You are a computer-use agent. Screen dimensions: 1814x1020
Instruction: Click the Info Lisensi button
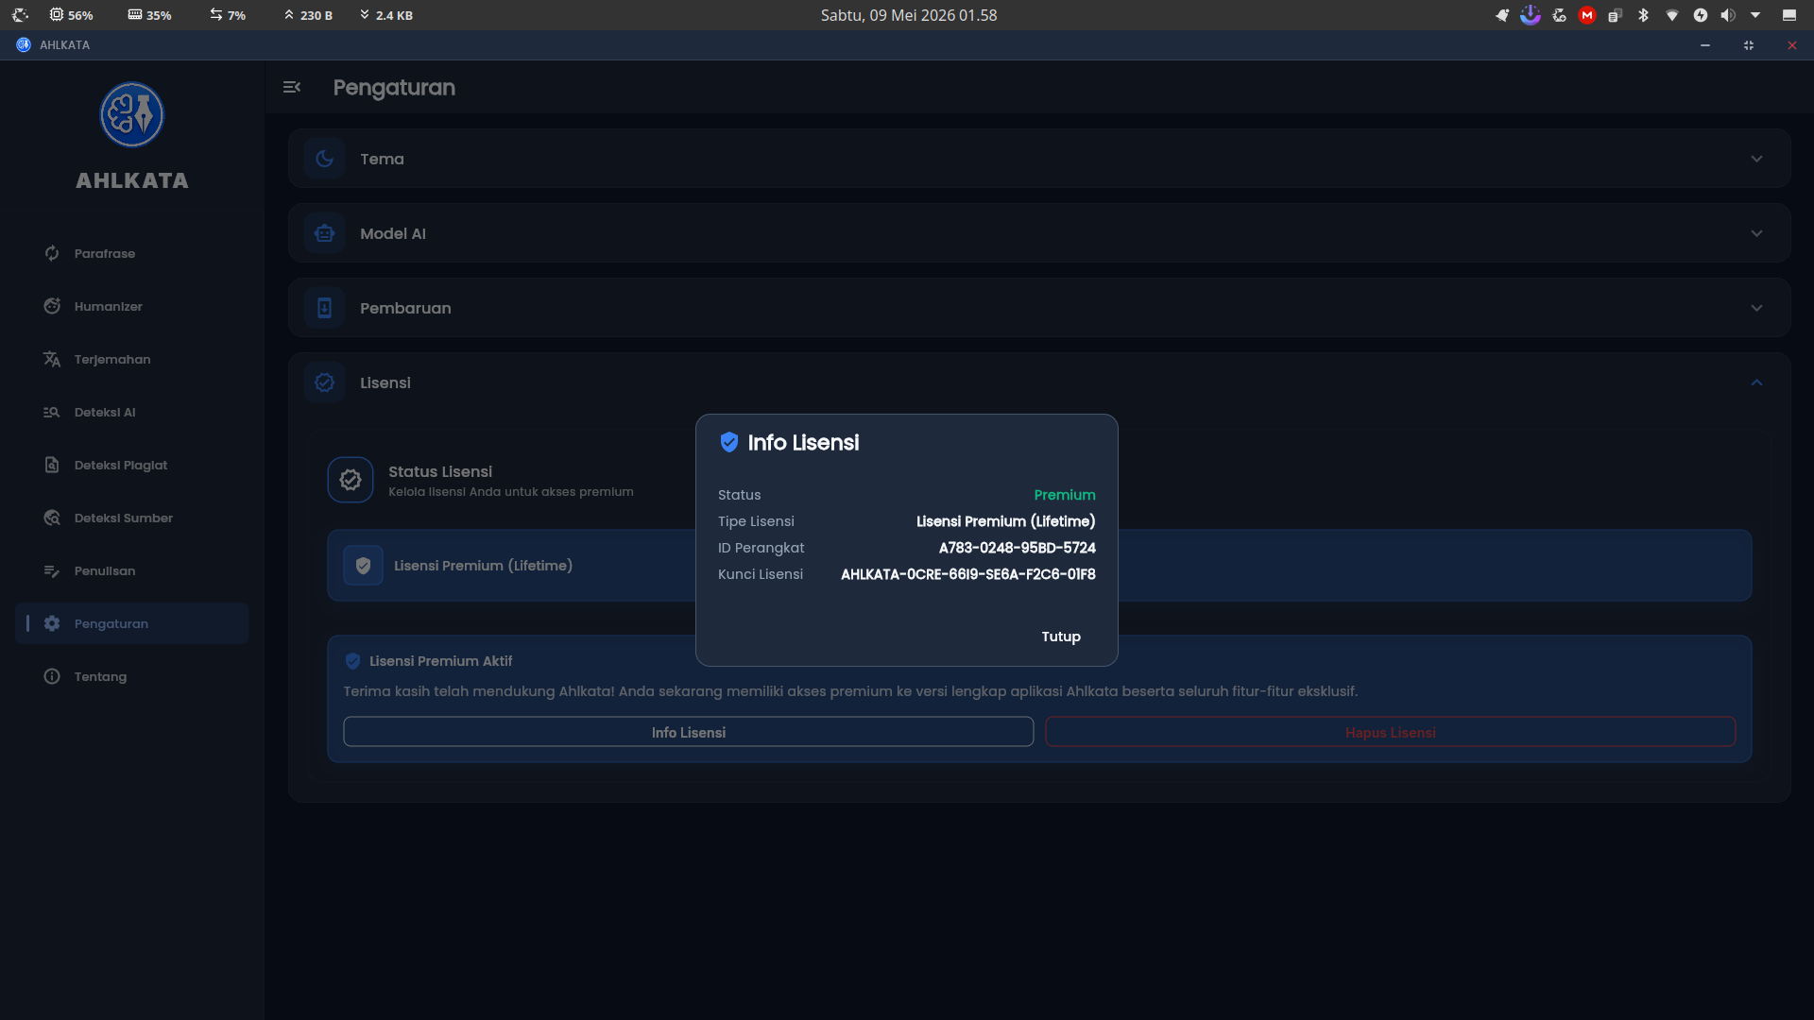click(689, 732)
